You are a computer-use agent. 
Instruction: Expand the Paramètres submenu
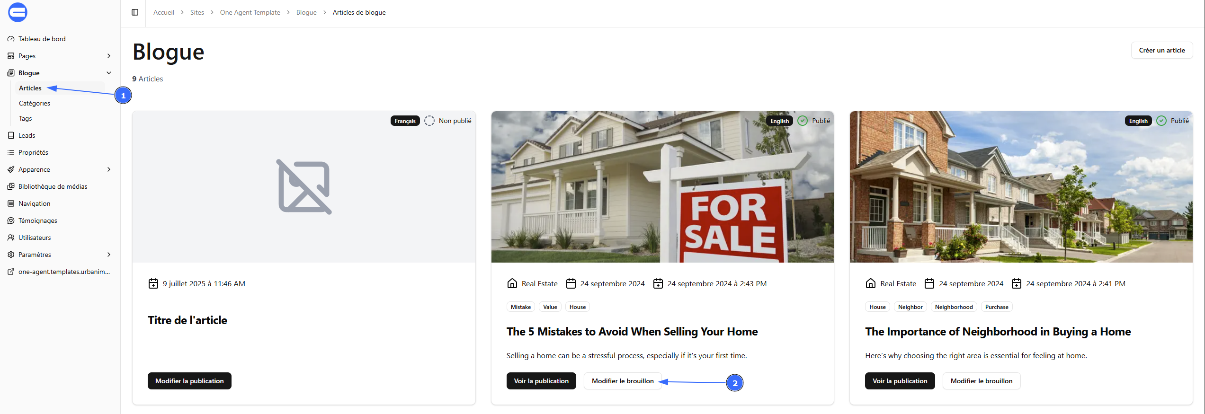click(x=109, y=255)
